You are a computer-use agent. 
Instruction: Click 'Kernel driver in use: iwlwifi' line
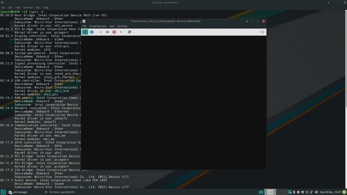coord(41,118)
